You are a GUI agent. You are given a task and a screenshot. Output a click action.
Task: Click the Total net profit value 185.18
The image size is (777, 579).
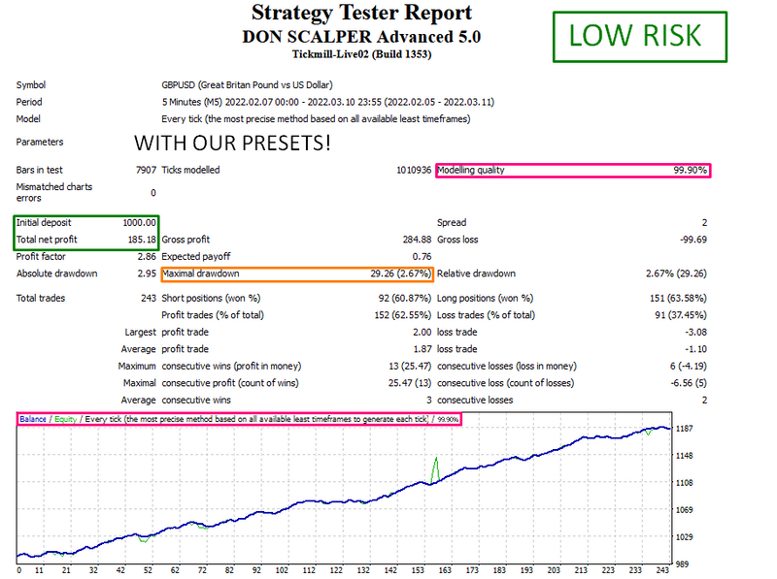tap(142, 240)
